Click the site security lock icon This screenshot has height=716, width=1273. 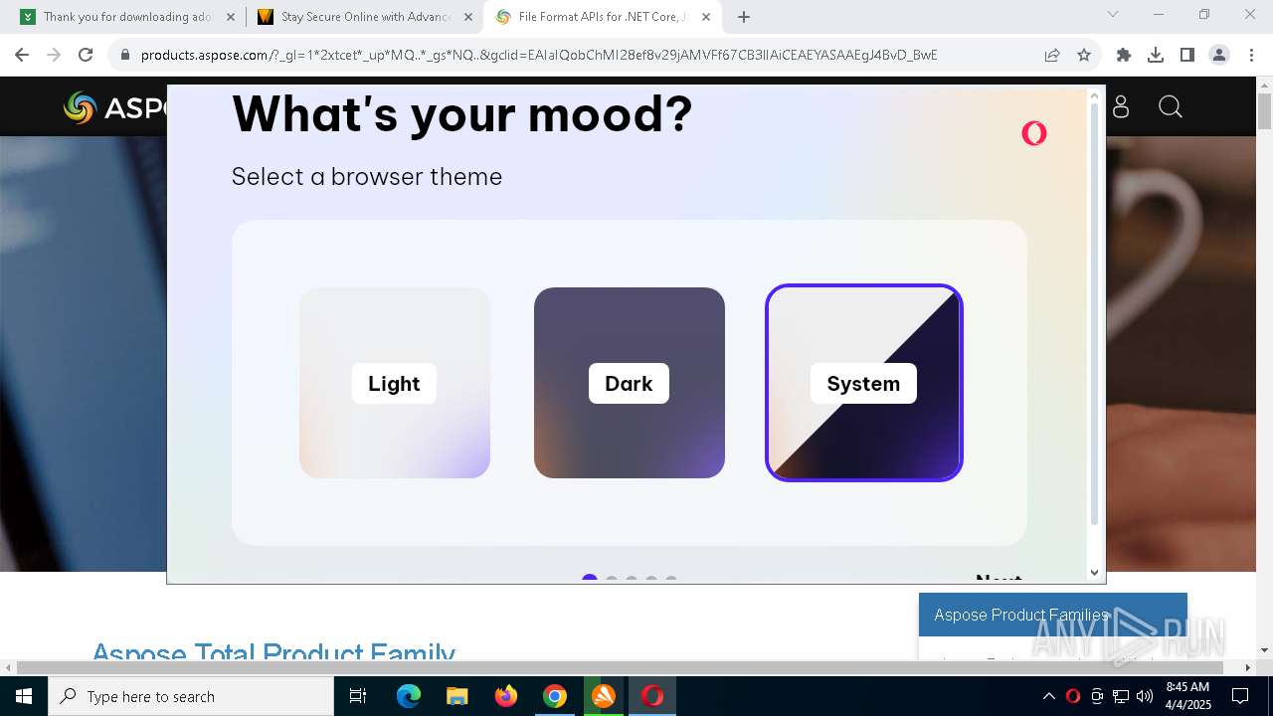point(125,55)
